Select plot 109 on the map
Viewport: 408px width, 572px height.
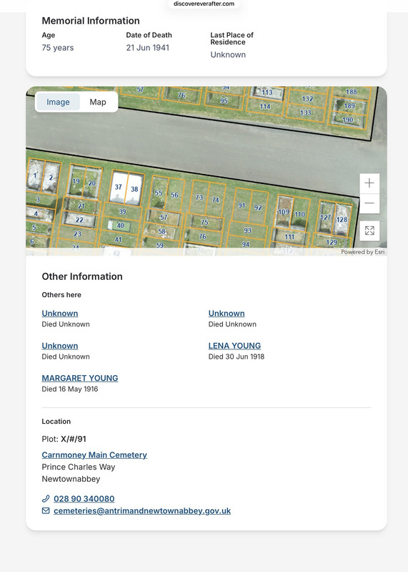(x=283, y=212)
